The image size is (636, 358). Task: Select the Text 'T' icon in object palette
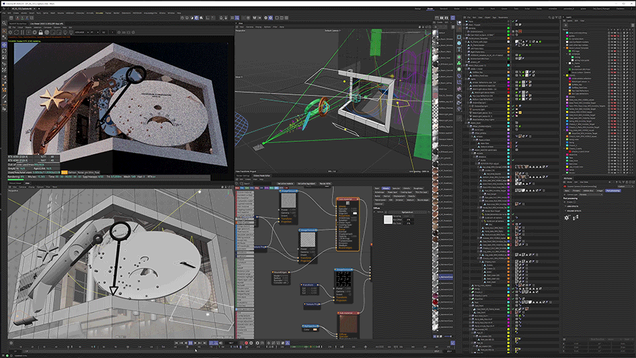[x=460, y=49]
